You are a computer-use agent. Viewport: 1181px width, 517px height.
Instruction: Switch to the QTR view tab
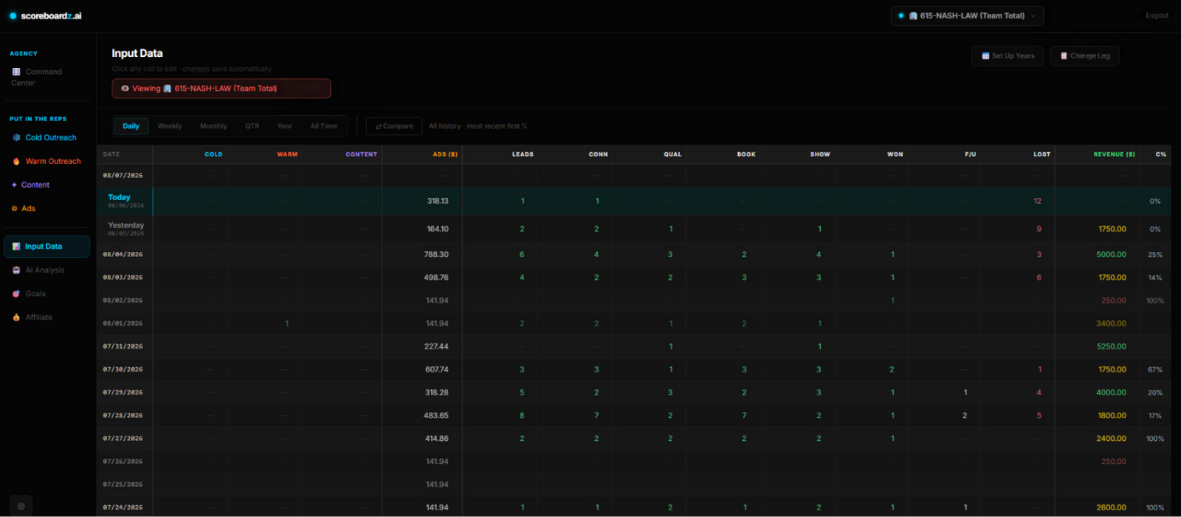(252, 126)
